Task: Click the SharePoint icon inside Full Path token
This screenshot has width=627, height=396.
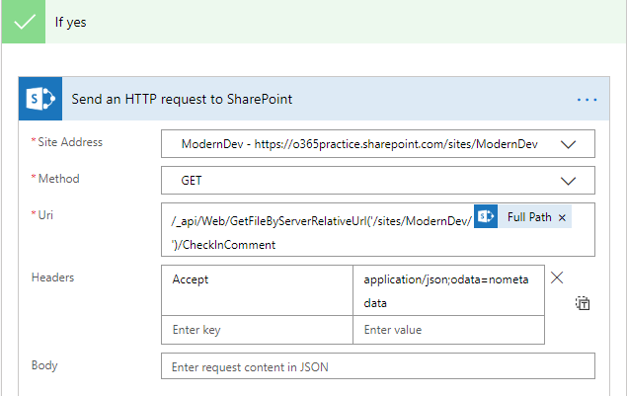Action: pos(485,217)
